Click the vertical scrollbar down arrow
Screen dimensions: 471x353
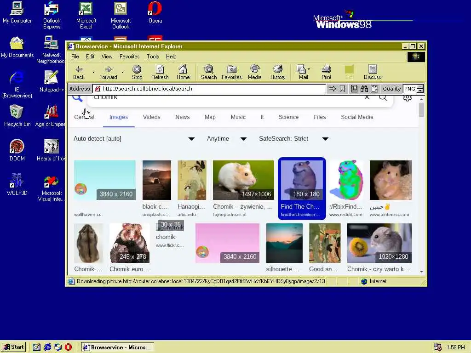[x=421, y=271]
